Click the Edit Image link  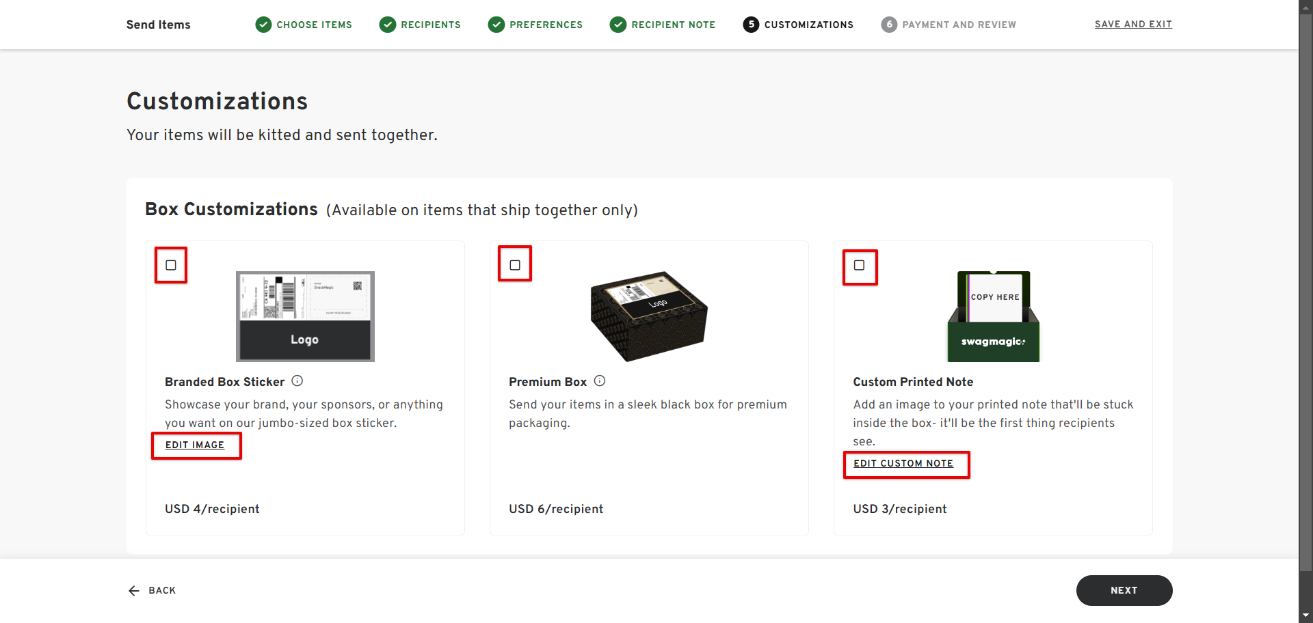(195, 445)
